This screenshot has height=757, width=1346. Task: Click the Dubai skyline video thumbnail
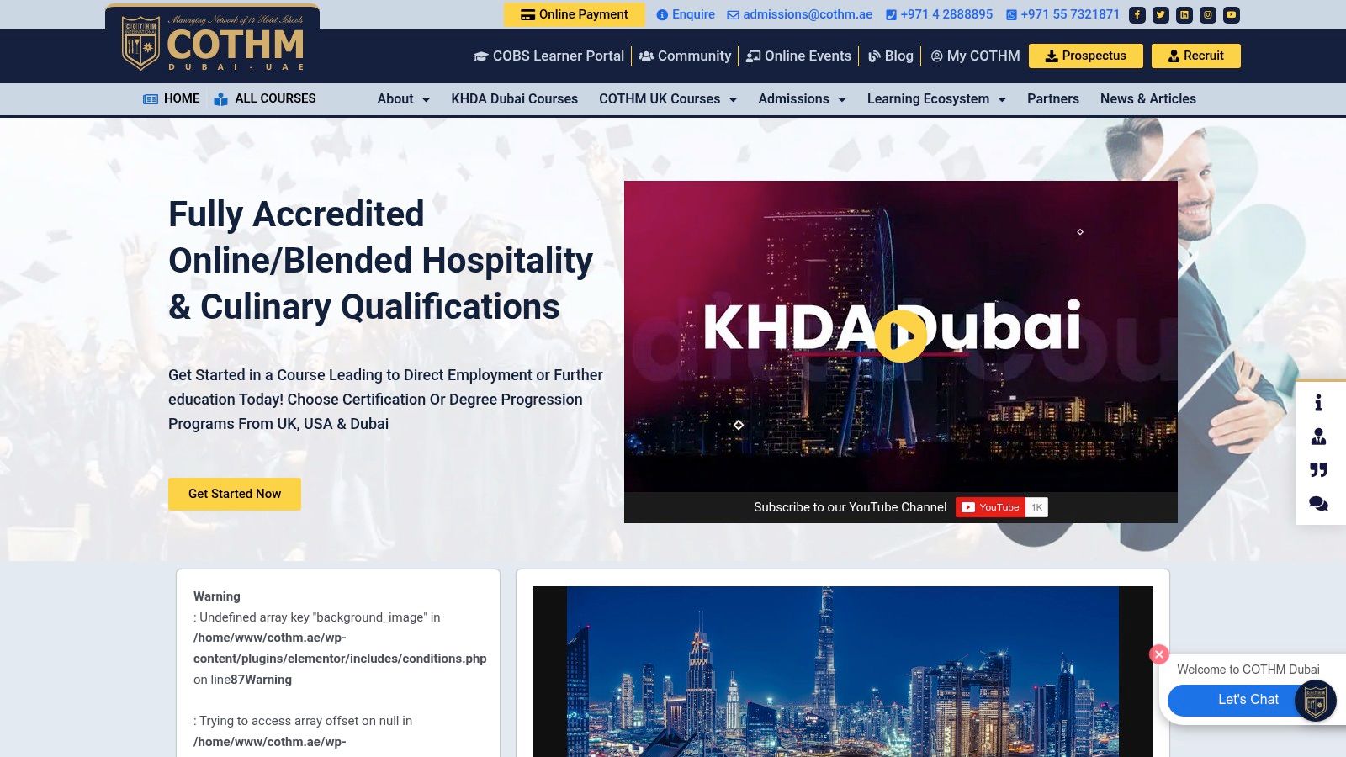point(842,671)
